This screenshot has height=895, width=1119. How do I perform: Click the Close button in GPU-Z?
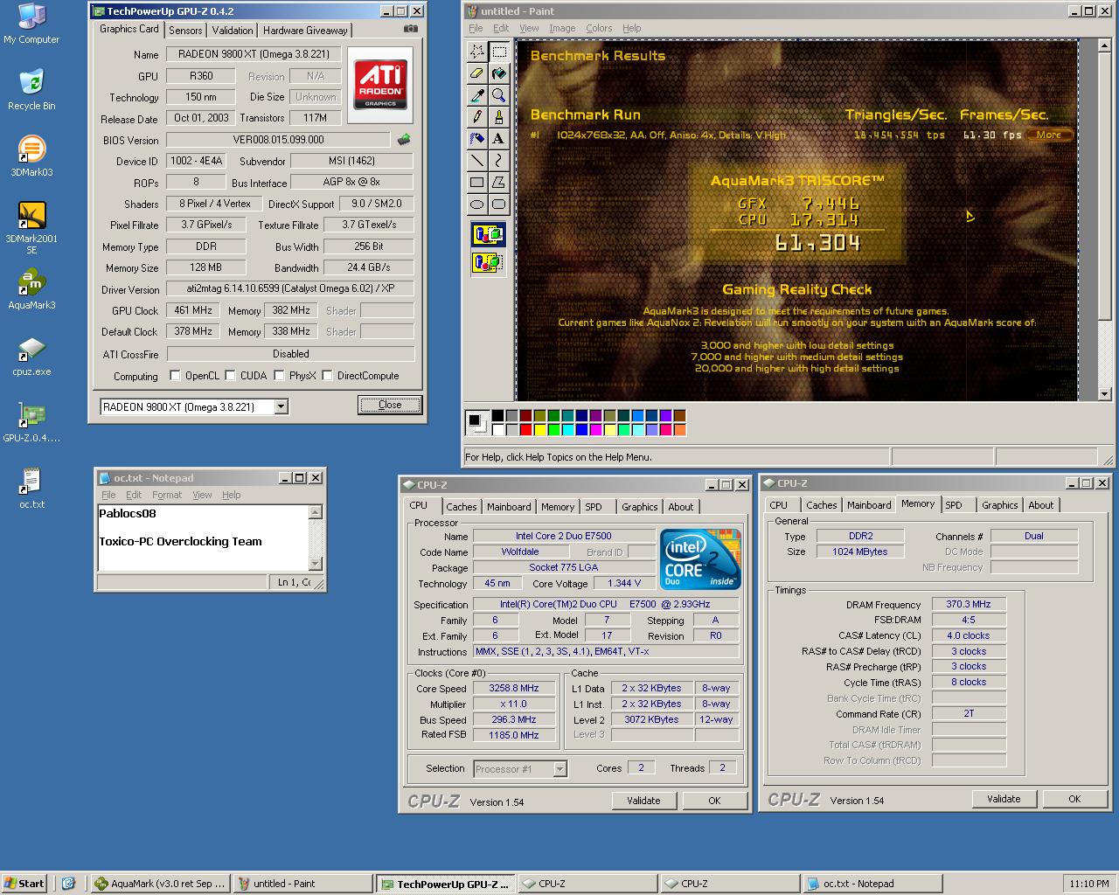click(x=390, y=405)
